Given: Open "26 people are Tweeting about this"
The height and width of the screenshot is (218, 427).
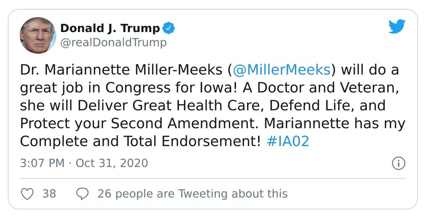Looking at the screenshot, I should [x=192, y=193].
